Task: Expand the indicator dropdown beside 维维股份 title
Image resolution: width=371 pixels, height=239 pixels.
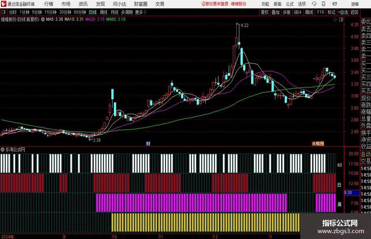Action: 43,19
